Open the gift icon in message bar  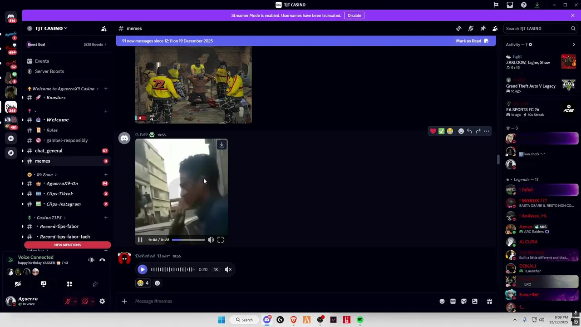pos(489,301)
